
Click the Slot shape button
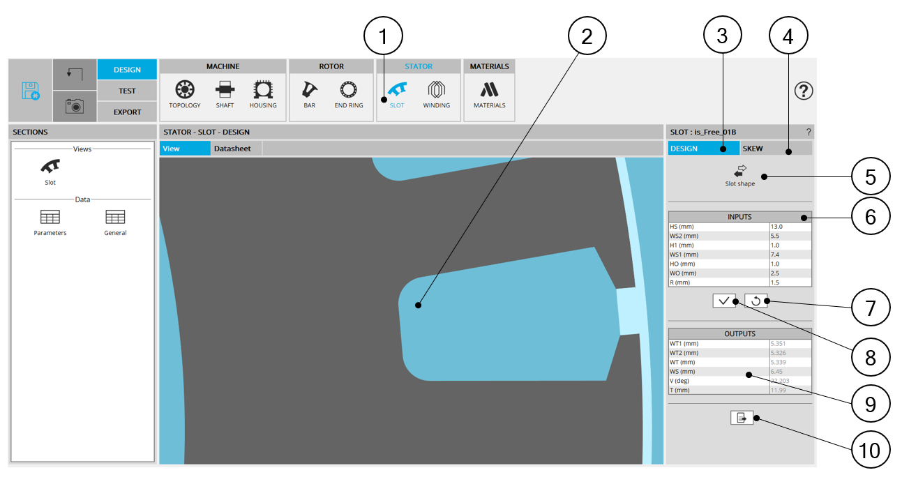[740, 175]
